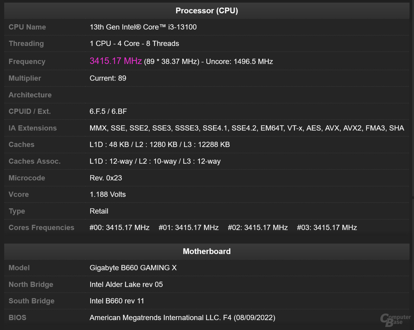Click the Current: 89 multiplier value

(x=108, y=78)
